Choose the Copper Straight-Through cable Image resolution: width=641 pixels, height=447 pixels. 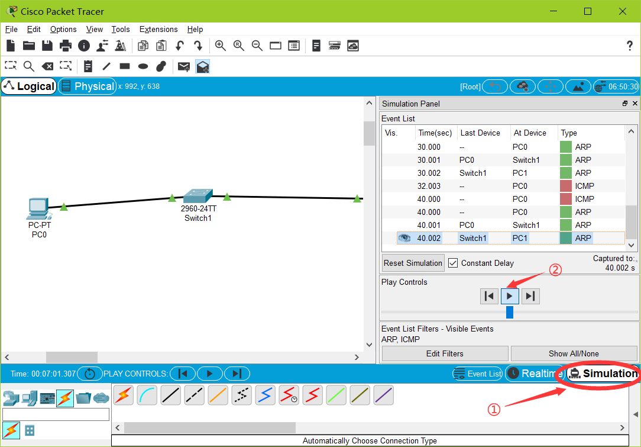pos(171,395)
